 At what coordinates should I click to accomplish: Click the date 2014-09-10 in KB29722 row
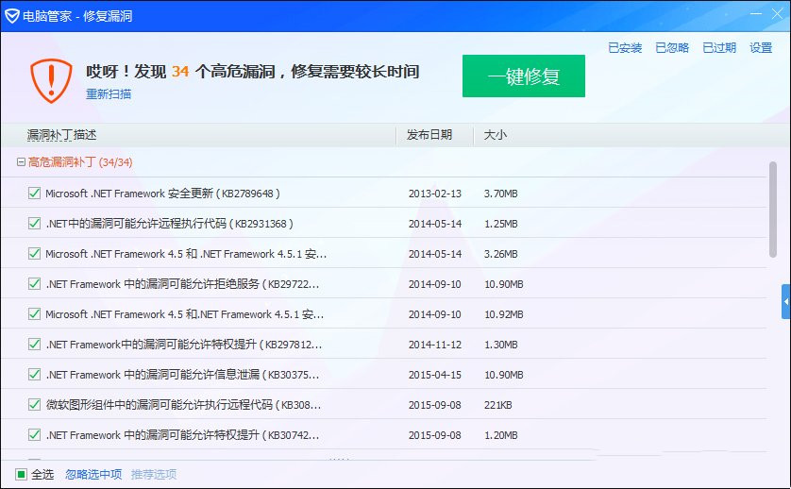pyautogui.click(x=435, y=284)
